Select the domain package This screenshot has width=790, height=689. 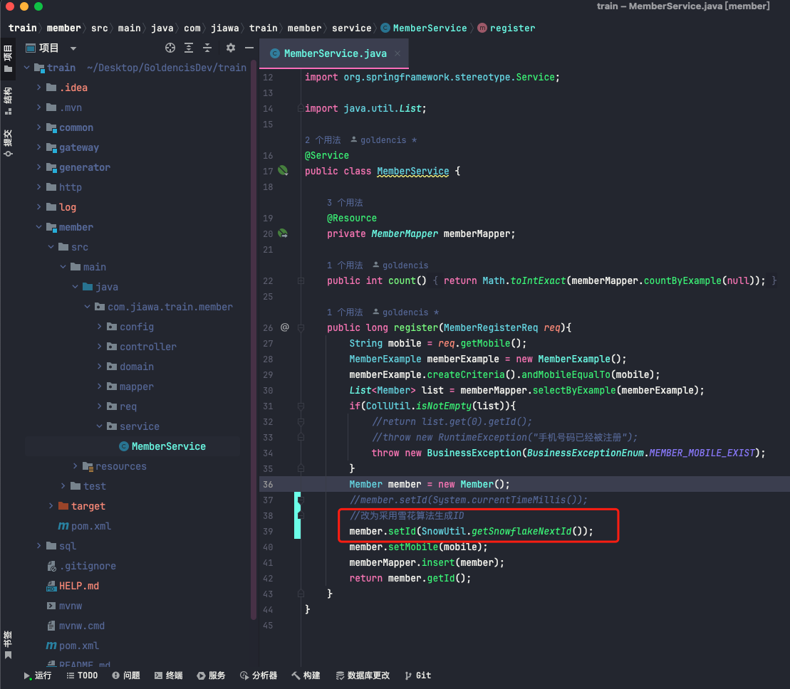click(130, 367)
